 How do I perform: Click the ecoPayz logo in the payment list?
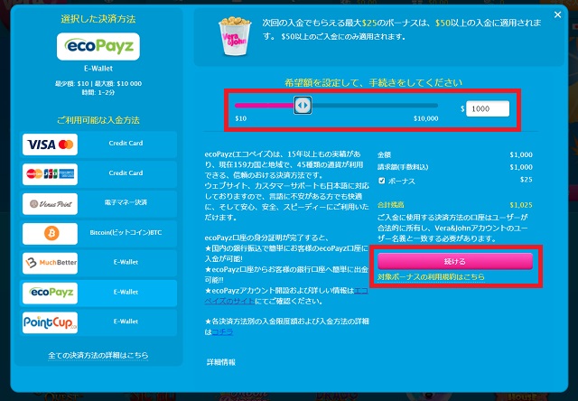click(51, 293)
